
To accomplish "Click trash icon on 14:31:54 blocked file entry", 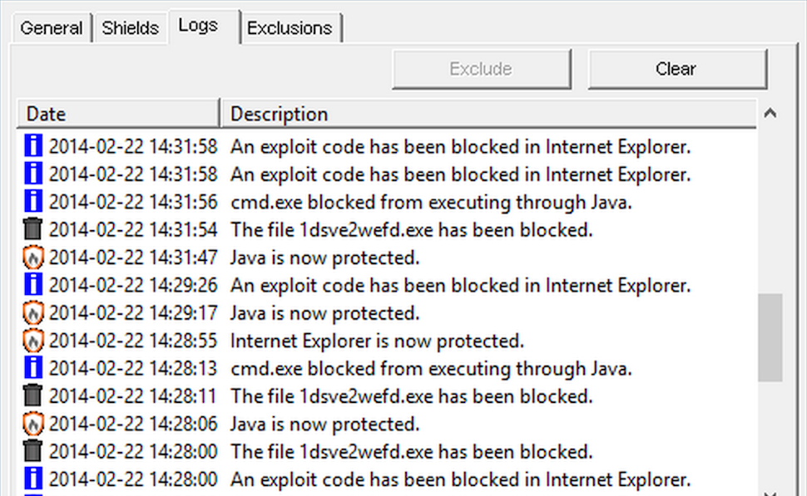I will 33,230.
